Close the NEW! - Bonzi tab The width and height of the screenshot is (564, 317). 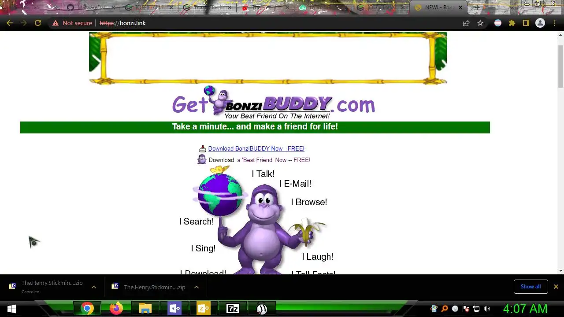(461, 7)
